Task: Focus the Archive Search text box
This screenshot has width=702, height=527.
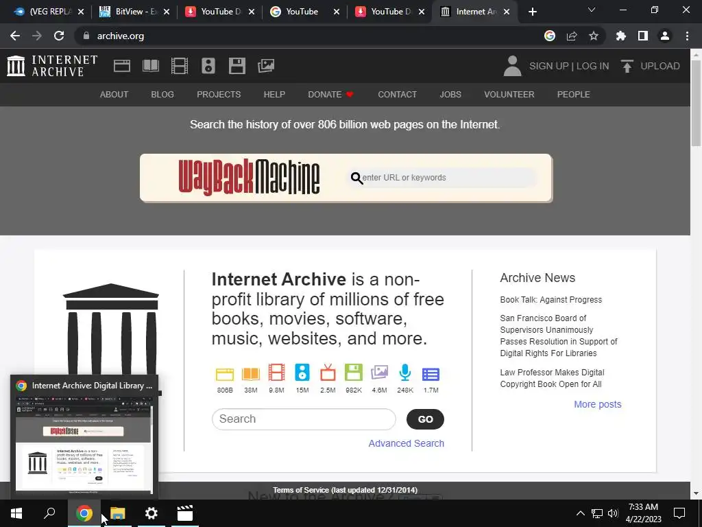Action: tap(304, 419)
